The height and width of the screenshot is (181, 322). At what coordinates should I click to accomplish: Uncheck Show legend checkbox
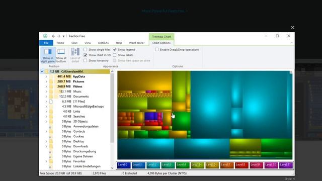[115, 49]
